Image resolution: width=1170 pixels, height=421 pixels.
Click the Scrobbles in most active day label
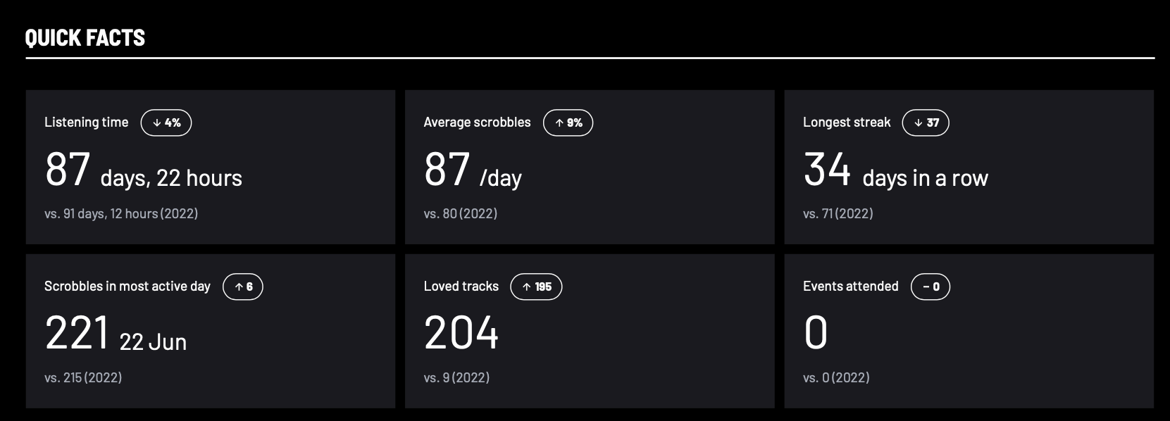pyautogui.click(x=127, y=287)
